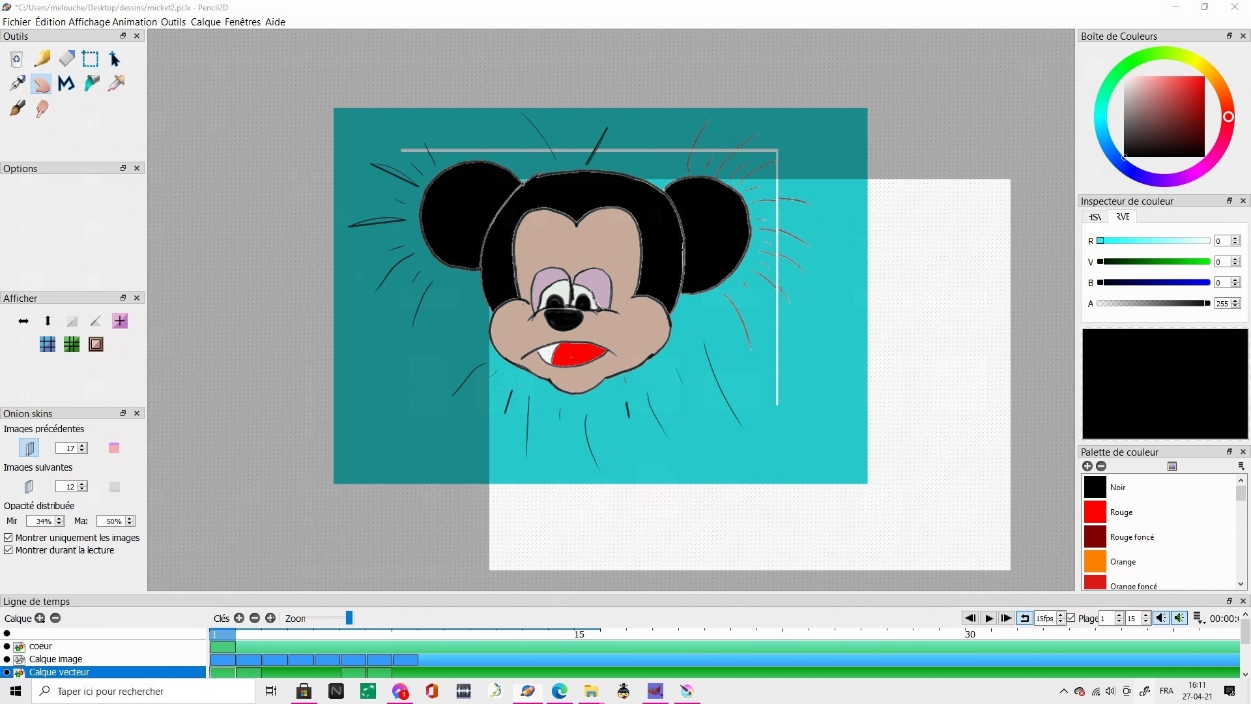This screenshot has height=704, width=1251.
Task: Flip the view horizontally
Action: 23,321
